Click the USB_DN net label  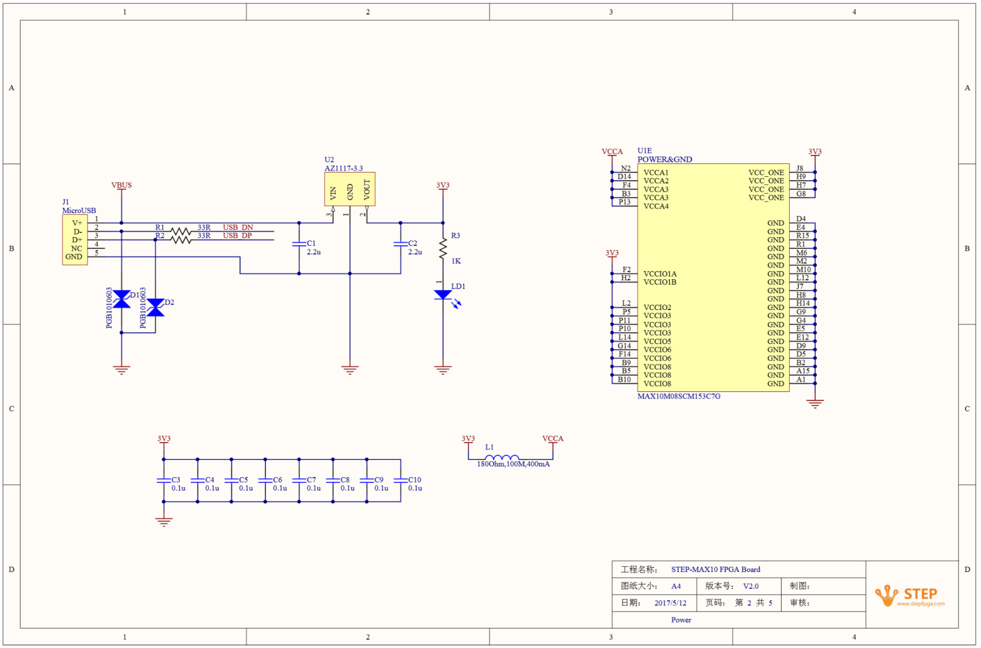tap(238, 227)
